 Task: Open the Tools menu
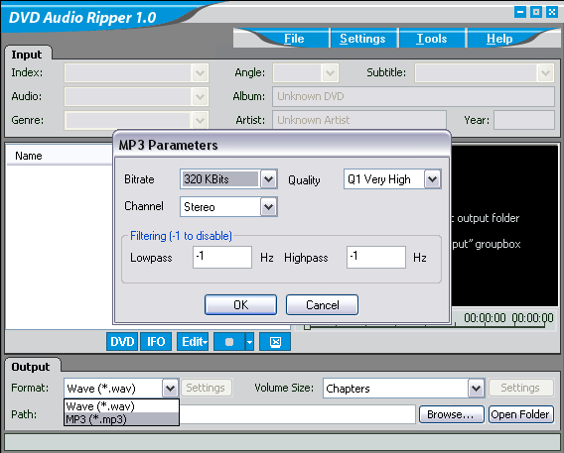click(x=431, y=39)
